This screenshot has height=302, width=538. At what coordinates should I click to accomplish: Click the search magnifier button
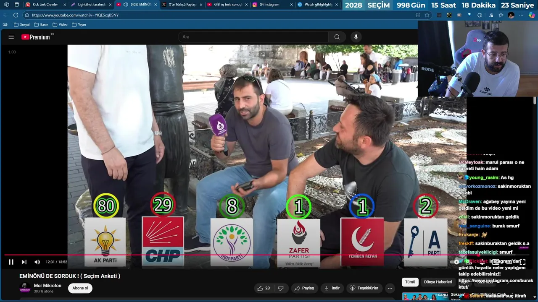tap(337, 37)
